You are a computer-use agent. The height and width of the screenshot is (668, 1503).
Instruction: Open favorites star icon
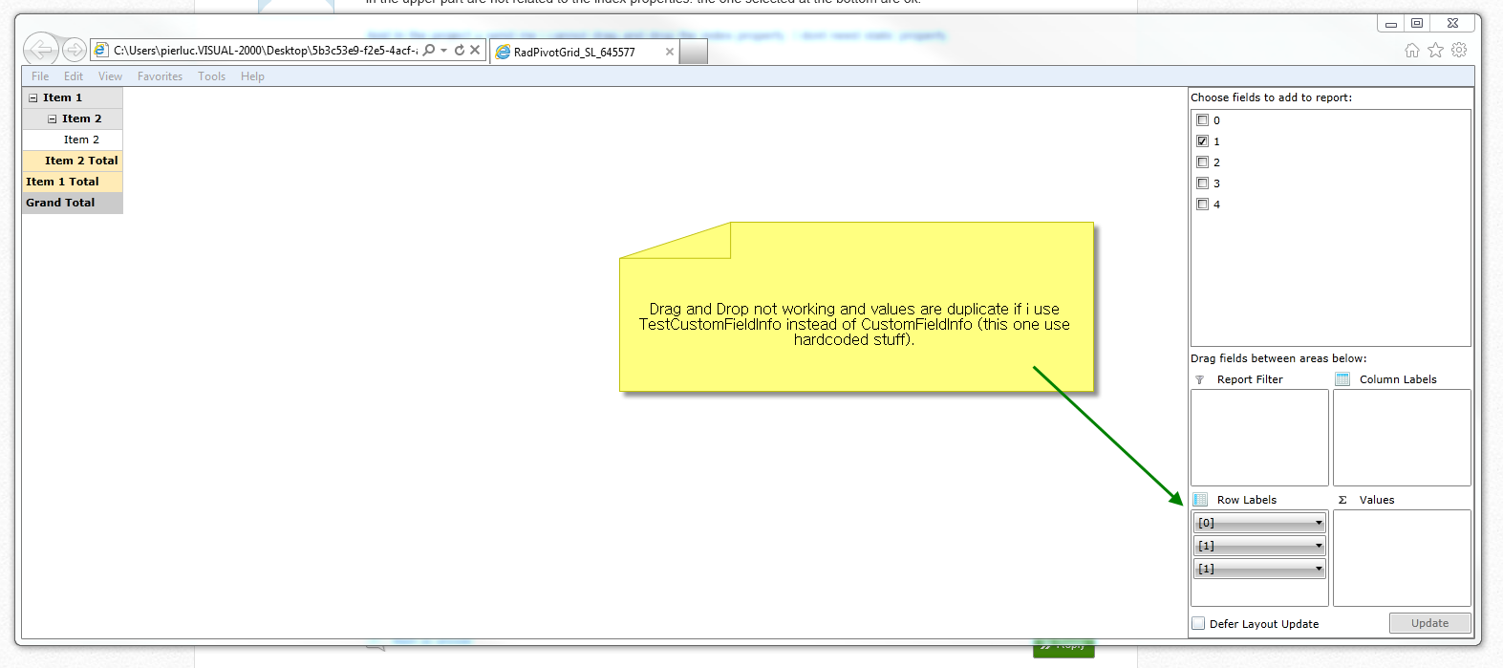point(1435,50)
